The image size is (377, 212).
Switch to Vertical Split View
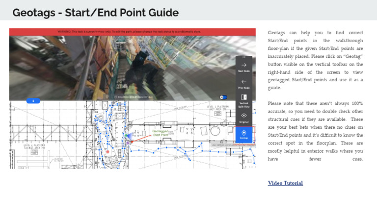coord(244,101)
